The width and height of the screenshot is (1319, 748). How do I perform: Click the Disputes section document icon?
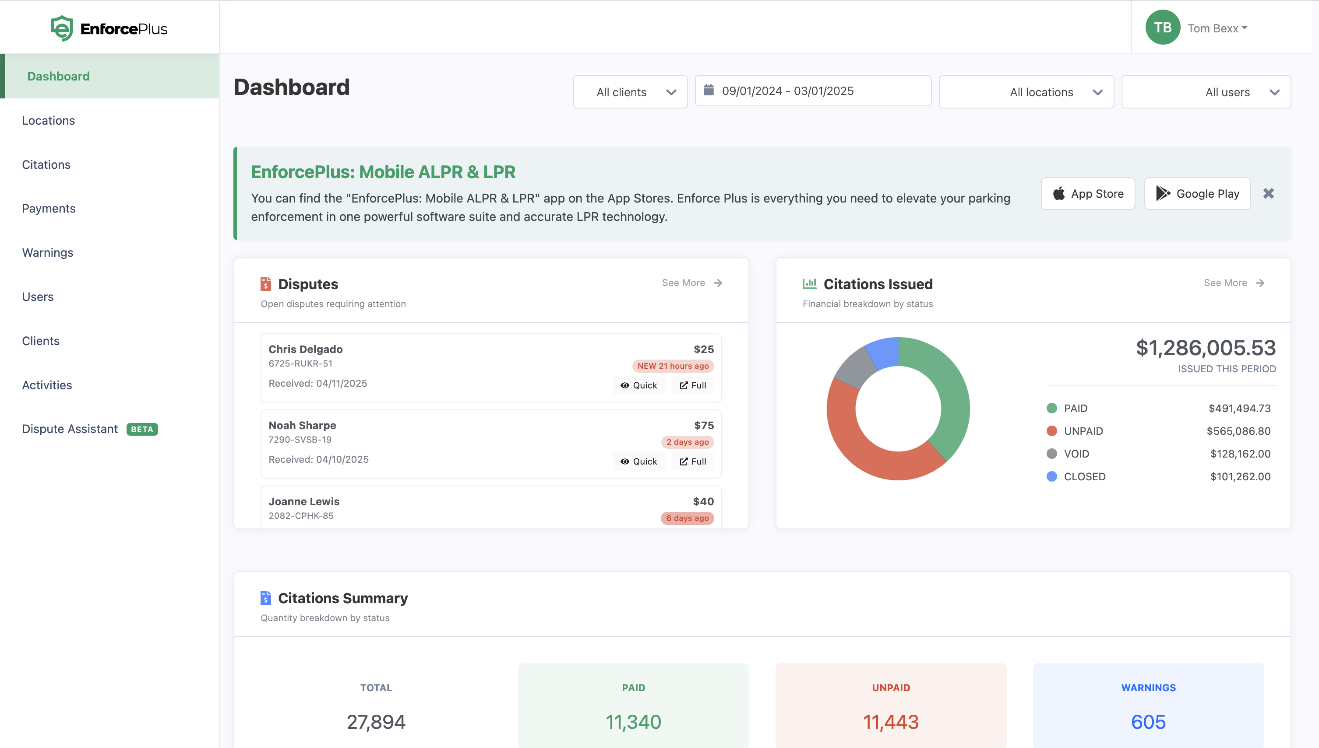265,283
